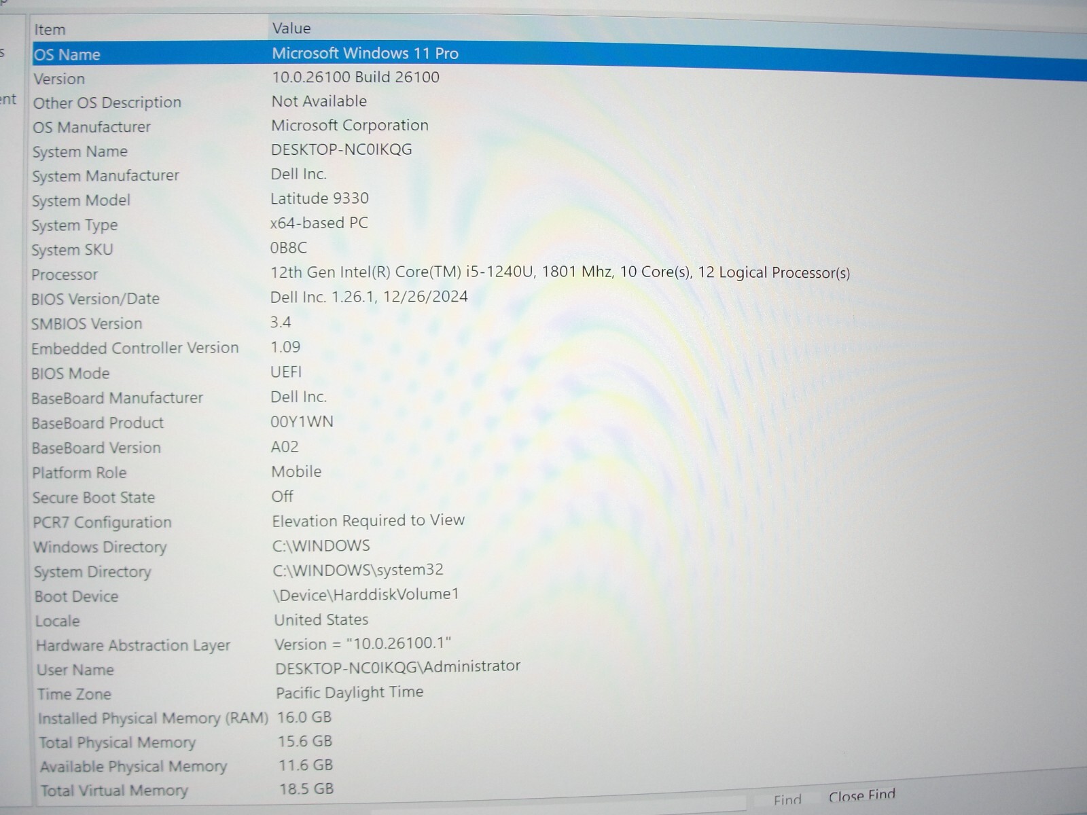The height and width of the screenshot is (815, 1087).
Task: Select PCR7 Configuration row
Action: [102, 522]
